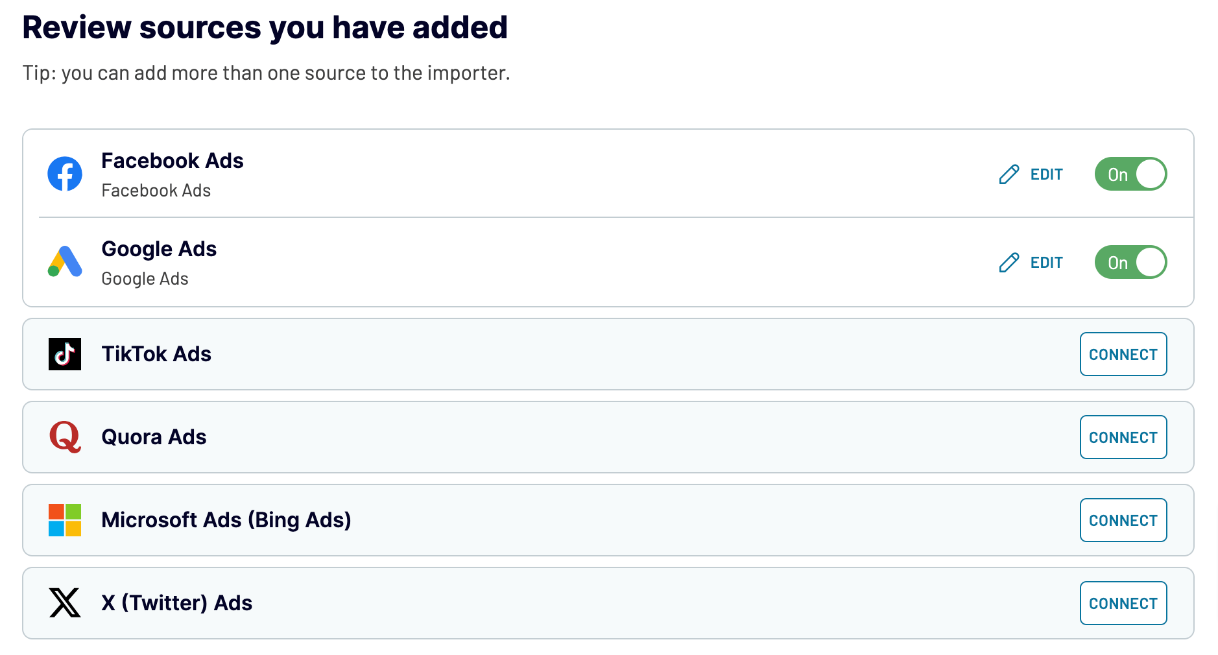The image size is (1218, 655).
Task: Click the TikTok Ads logo icon
Action: click(64, 354)
